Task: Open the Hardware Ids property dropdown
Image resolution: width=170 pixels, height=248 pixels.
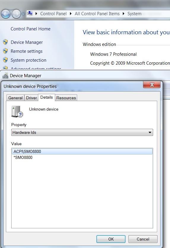Action: (x=82, y=132)
